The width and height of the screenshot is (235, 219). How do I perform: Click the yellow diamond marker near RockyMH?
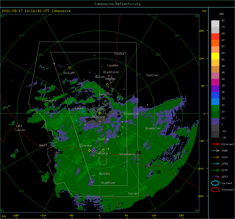coord(70,68)
